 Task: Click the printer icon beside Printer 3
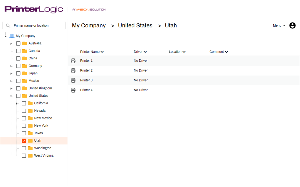click(73, 80)
